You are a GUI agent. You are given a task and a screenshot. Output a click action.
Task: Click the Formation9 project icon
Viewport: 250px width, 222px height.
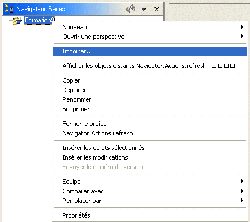17,20
